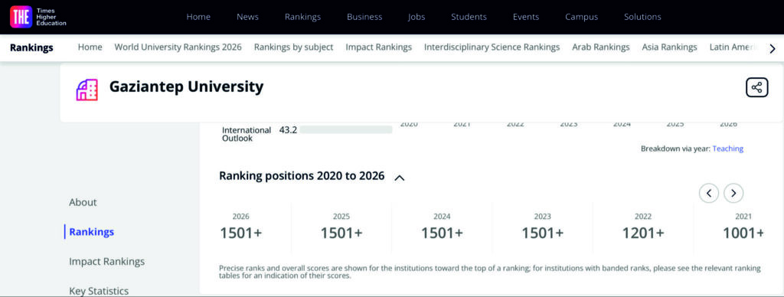Click the 2023 rank value 1501+
Viewport: 784px width, 297px height.
[x=543, y=233]
